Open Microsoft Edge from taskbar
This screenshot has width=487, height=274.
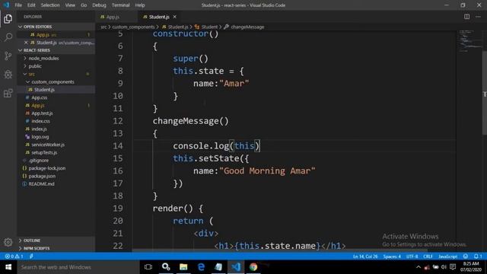click(201, 267)
